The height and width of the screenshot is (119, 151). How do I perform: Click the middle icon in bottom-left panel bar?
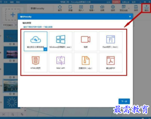pyautogui.click(x=13, y=114)
